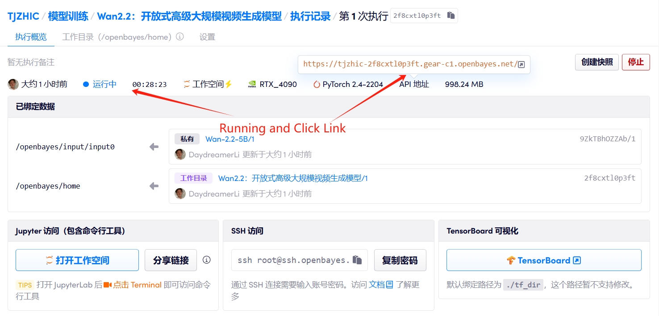Open the 工作目录 (/openbayes/home) tab
This screenshot has width=659, height=316.
tap(117, 37)
